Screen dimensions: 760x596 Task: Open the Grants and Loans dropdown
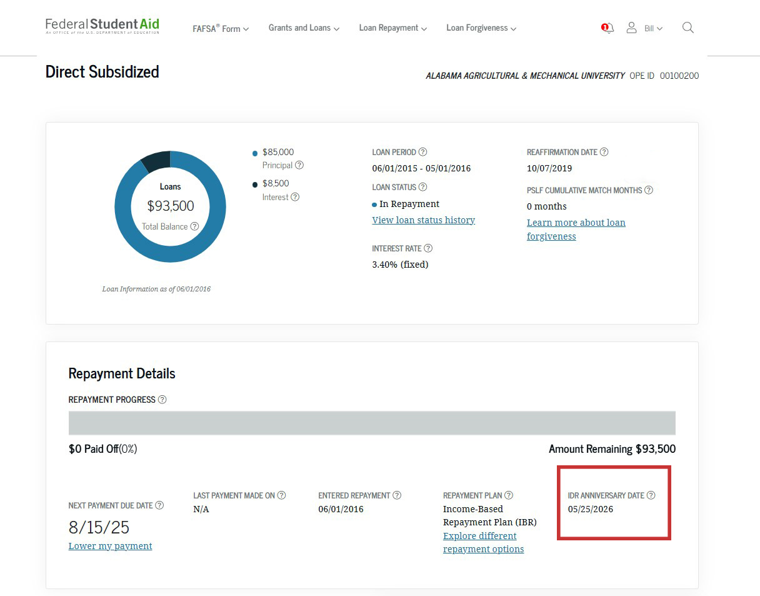tap(304, 28)
